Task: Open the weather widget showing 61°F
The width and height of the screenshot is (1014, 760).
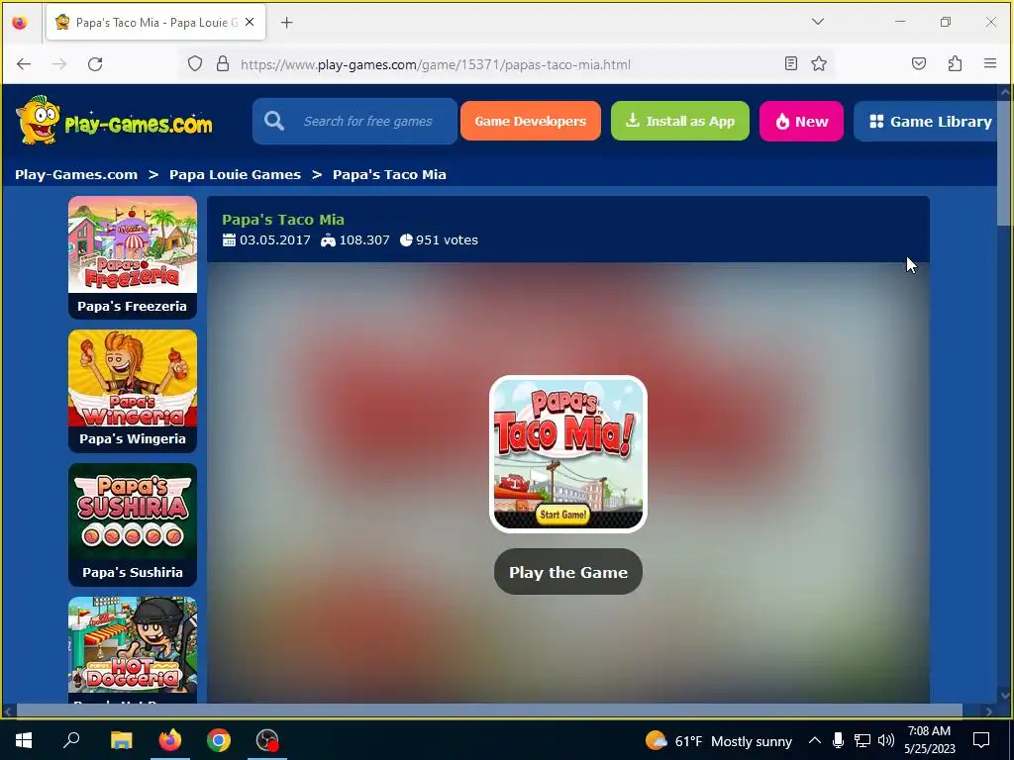Action: tap(719, 740)
